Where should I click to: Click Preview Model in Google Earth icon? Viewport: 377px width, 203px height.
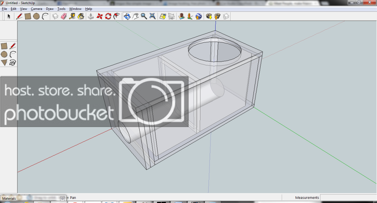click(x=199, y=16)
